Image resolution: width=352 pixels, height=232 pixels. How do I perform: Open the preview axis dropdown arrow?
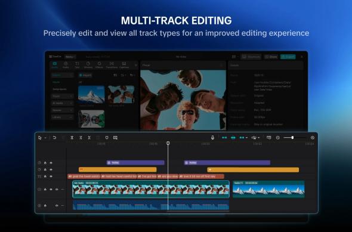click(x=259, y=138)
